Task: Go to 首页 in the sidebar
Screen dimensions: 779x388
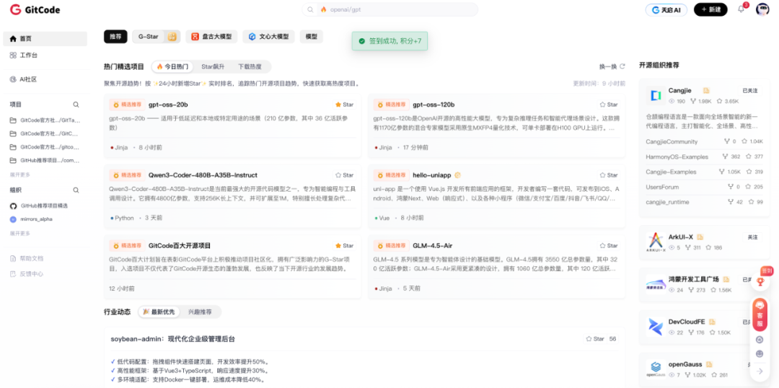Action: [x=45, y=39]
